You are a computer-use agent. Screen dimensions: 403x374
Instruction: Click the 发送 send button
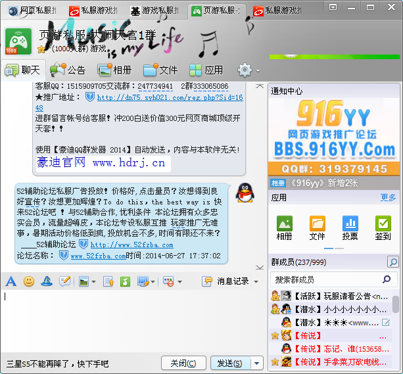coord(229,363)
